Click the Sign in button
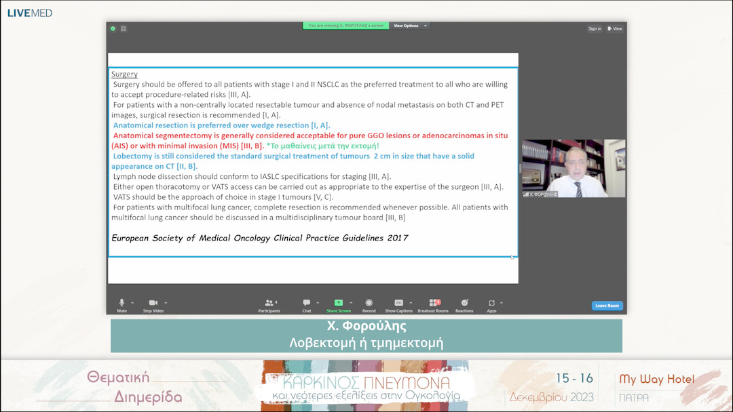 595,28
